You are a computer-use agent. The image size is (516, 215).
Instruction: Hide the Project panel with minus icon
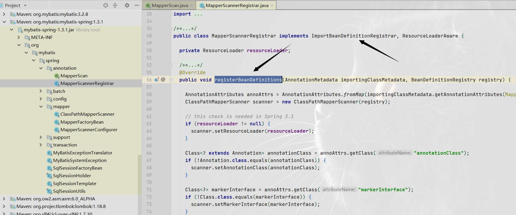point(136,5)
